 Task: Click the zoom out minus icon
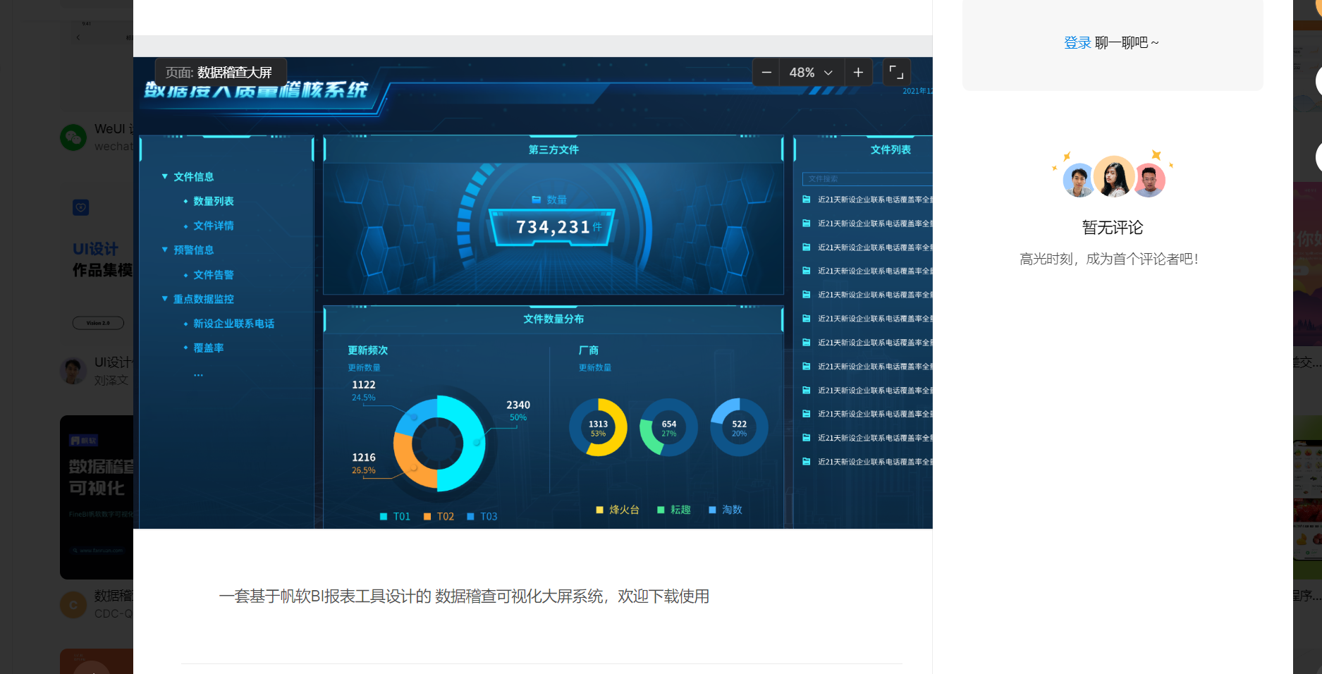click(x=766, y=73)
